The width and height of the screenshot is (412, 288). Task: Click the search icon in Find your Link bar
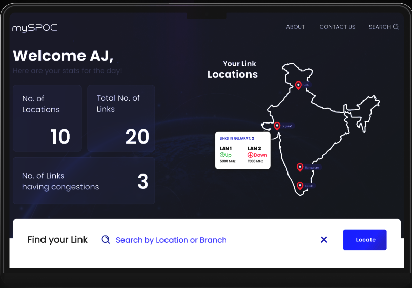(x=106, y=240)
